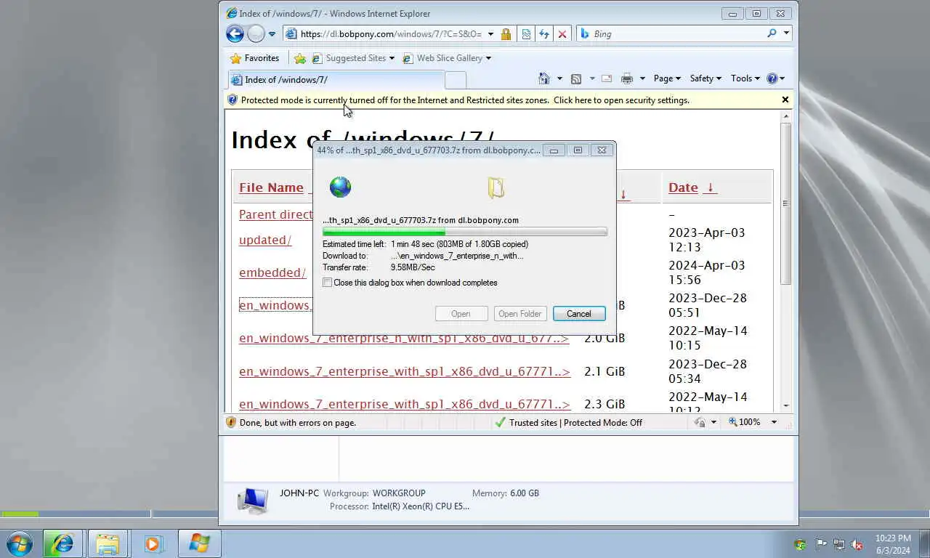The width and height of the screenshot is (930, 558).
Task: Click the shield icon on information bar
Action: pos(232,100)
